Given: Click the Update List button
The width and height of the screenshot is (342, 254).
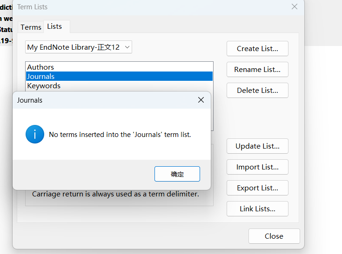Looking at the screenshot, I should click(257, 146).
